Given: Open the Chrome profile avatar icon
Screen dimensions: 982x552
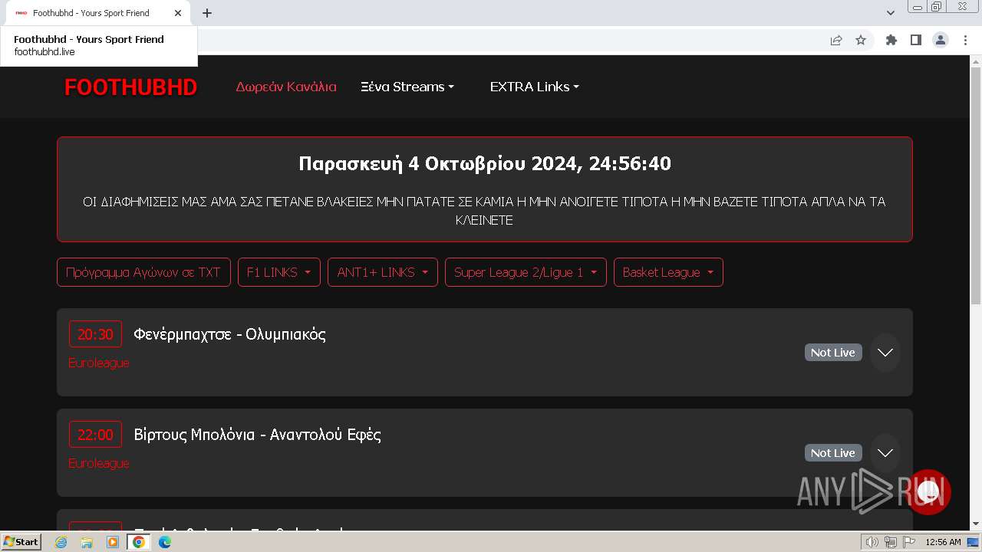Looking at the screenshot, I should point(941,40).
